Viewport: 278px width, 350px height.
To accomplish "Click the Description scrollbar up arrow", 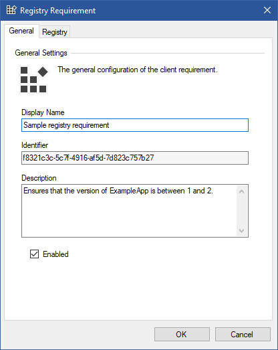I will tap(242, 191).
